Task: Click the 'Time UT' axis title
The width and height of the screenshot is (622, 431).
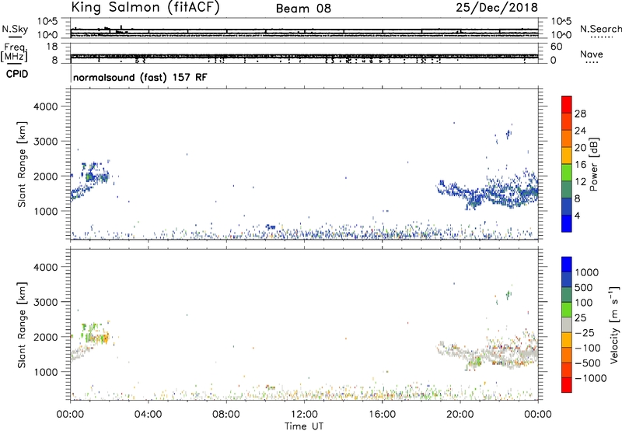Action: point(304,426)
